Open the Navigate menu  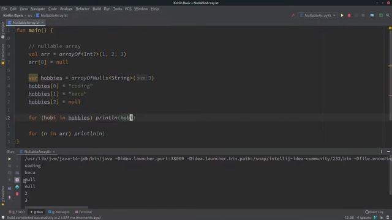(x=38, y=9)
